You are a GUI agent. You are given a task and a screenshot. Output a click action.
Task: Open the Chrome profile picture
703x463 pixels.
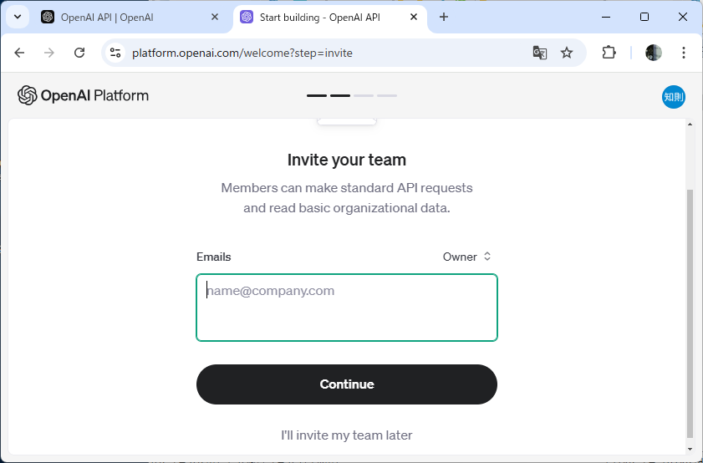click(x=653, y=53)
